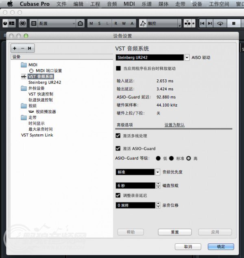Open the Cubase Pro application menu
This screenshot has height=258, width=244.
(35, 4)
